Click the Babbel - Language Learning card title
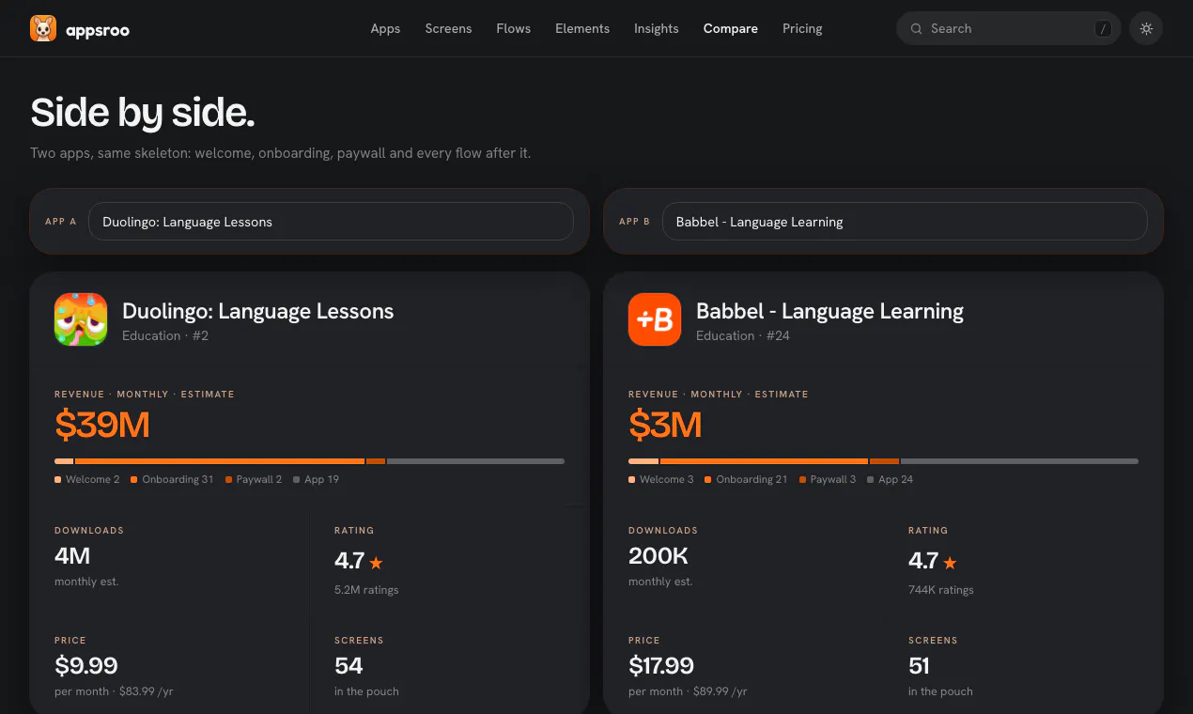The width and height of the screenshot is (1193, 714). coord(829,311)
